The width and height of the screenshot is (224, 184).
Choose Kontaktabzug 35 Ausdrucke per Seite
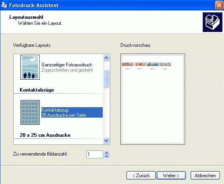tap(72, 112)
